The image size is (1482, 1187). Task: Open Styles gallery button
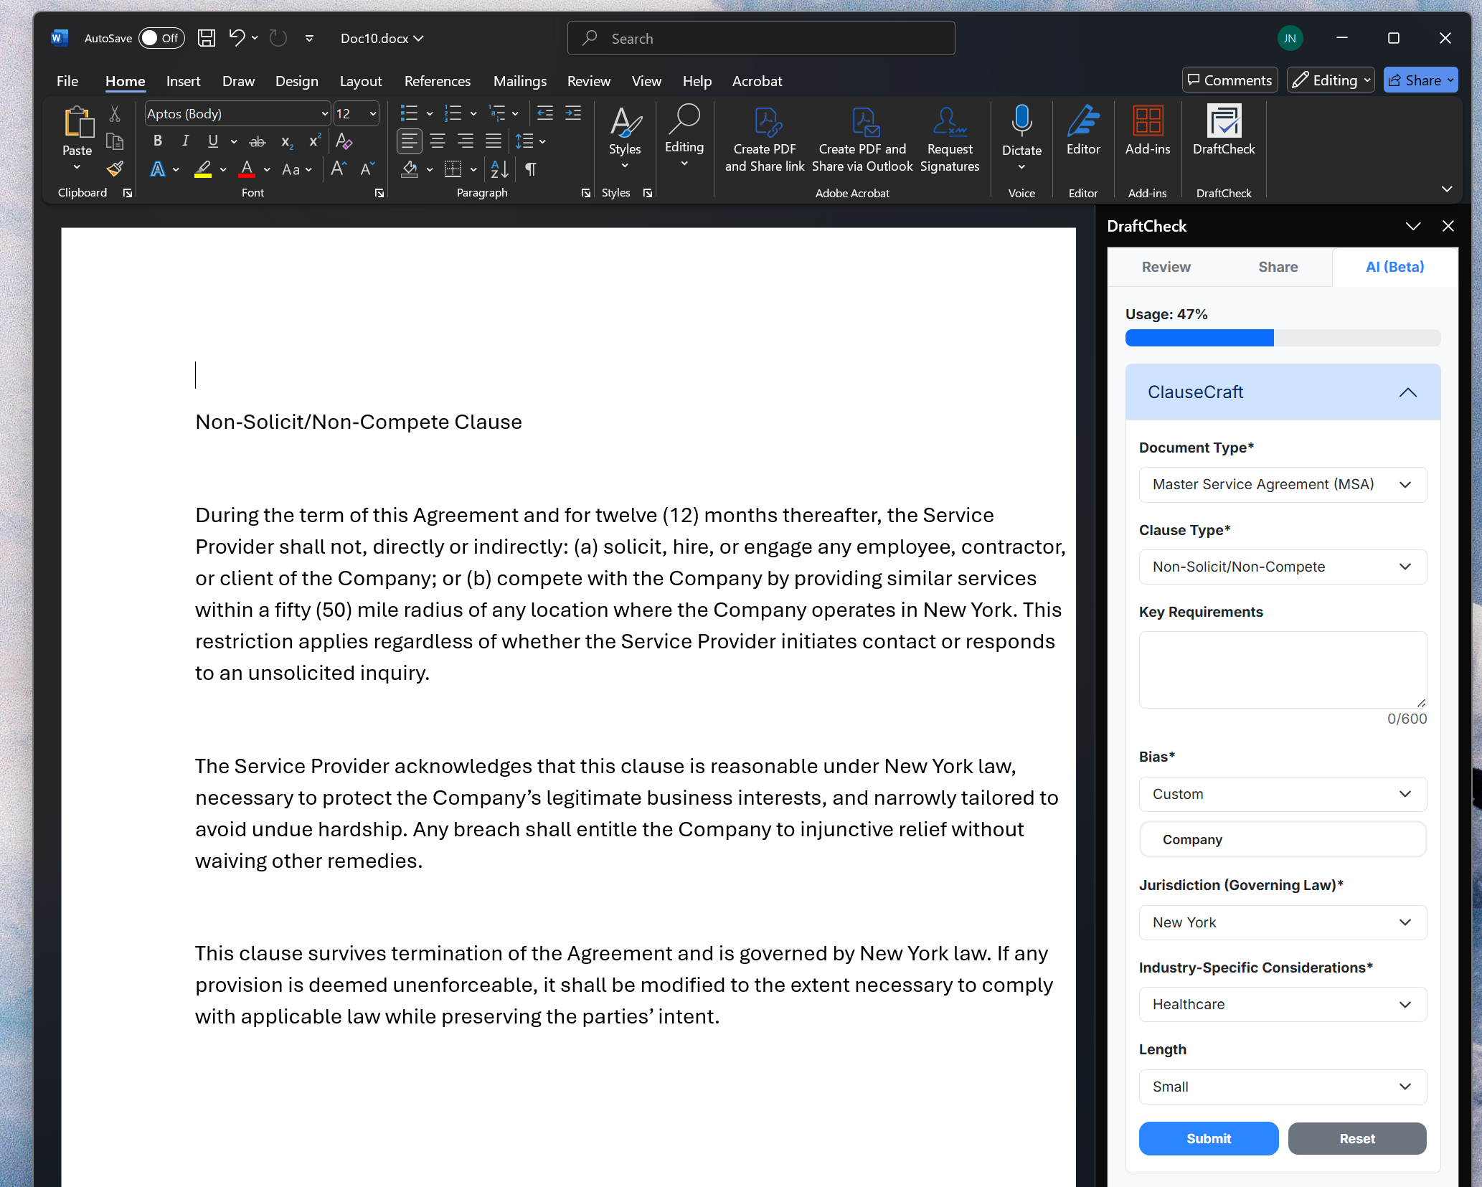click(625, 138)
